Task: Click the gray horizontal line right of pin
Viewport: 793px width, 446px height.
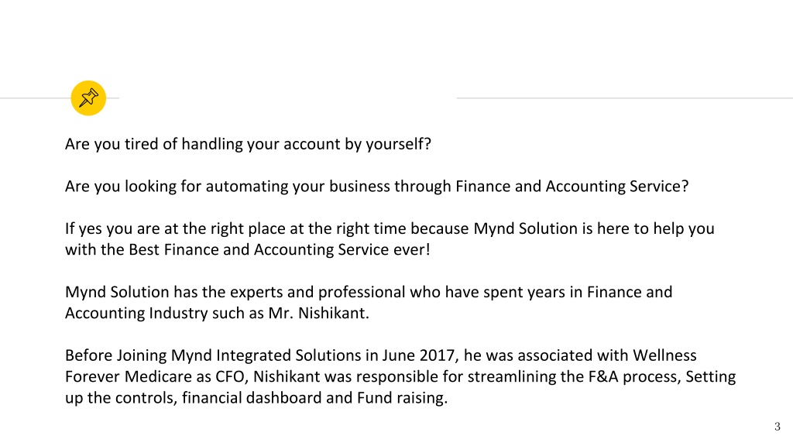Action: point(625,98)
